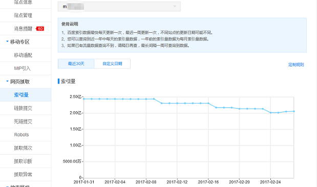The image size is (317, 187).
Task: Open 消息提醒 in the sidebar
Action: coord(23,29)
